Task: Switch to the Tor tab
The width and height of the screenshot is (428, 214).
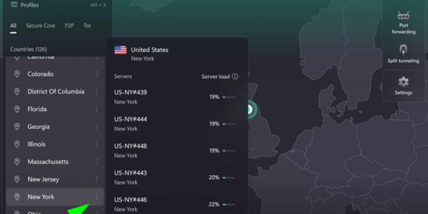Action: [87, 25]
